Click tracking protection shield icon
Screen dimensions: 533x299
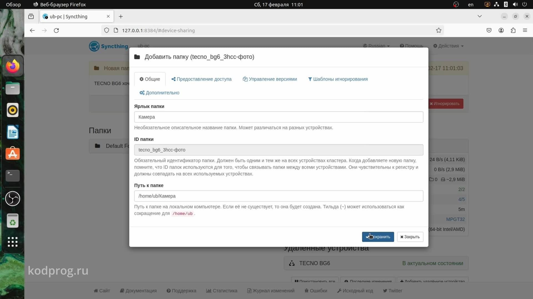(107, 30)
